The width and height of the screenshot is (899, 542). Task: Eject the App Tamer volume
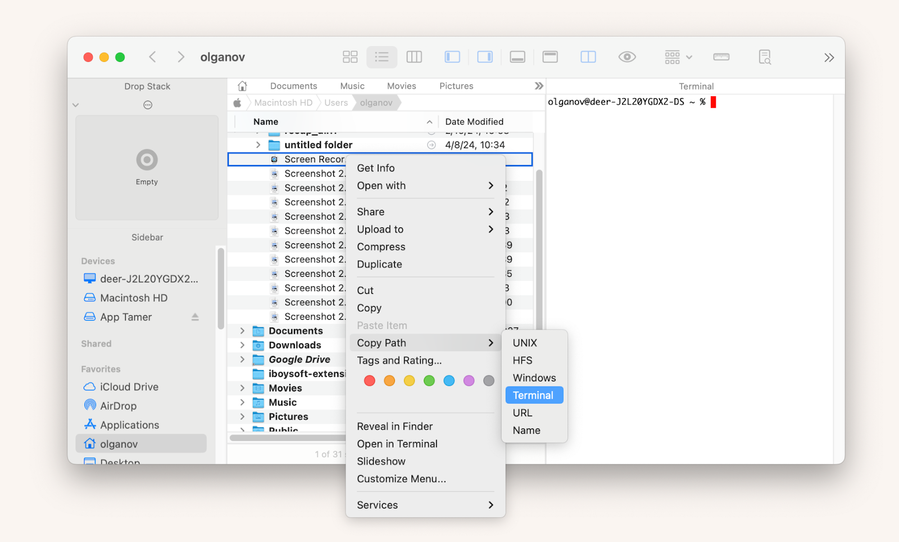tap(195, 317)
